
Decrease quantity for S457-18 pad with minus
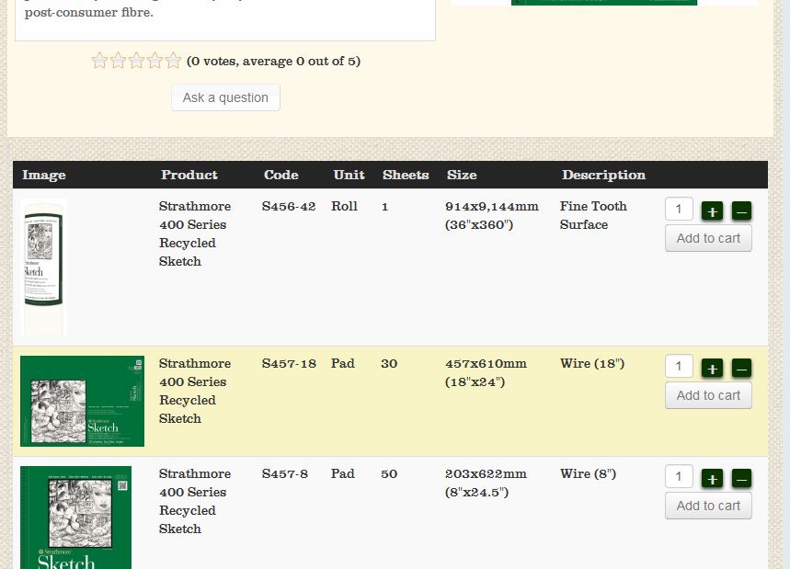click(x=741, y=368)
